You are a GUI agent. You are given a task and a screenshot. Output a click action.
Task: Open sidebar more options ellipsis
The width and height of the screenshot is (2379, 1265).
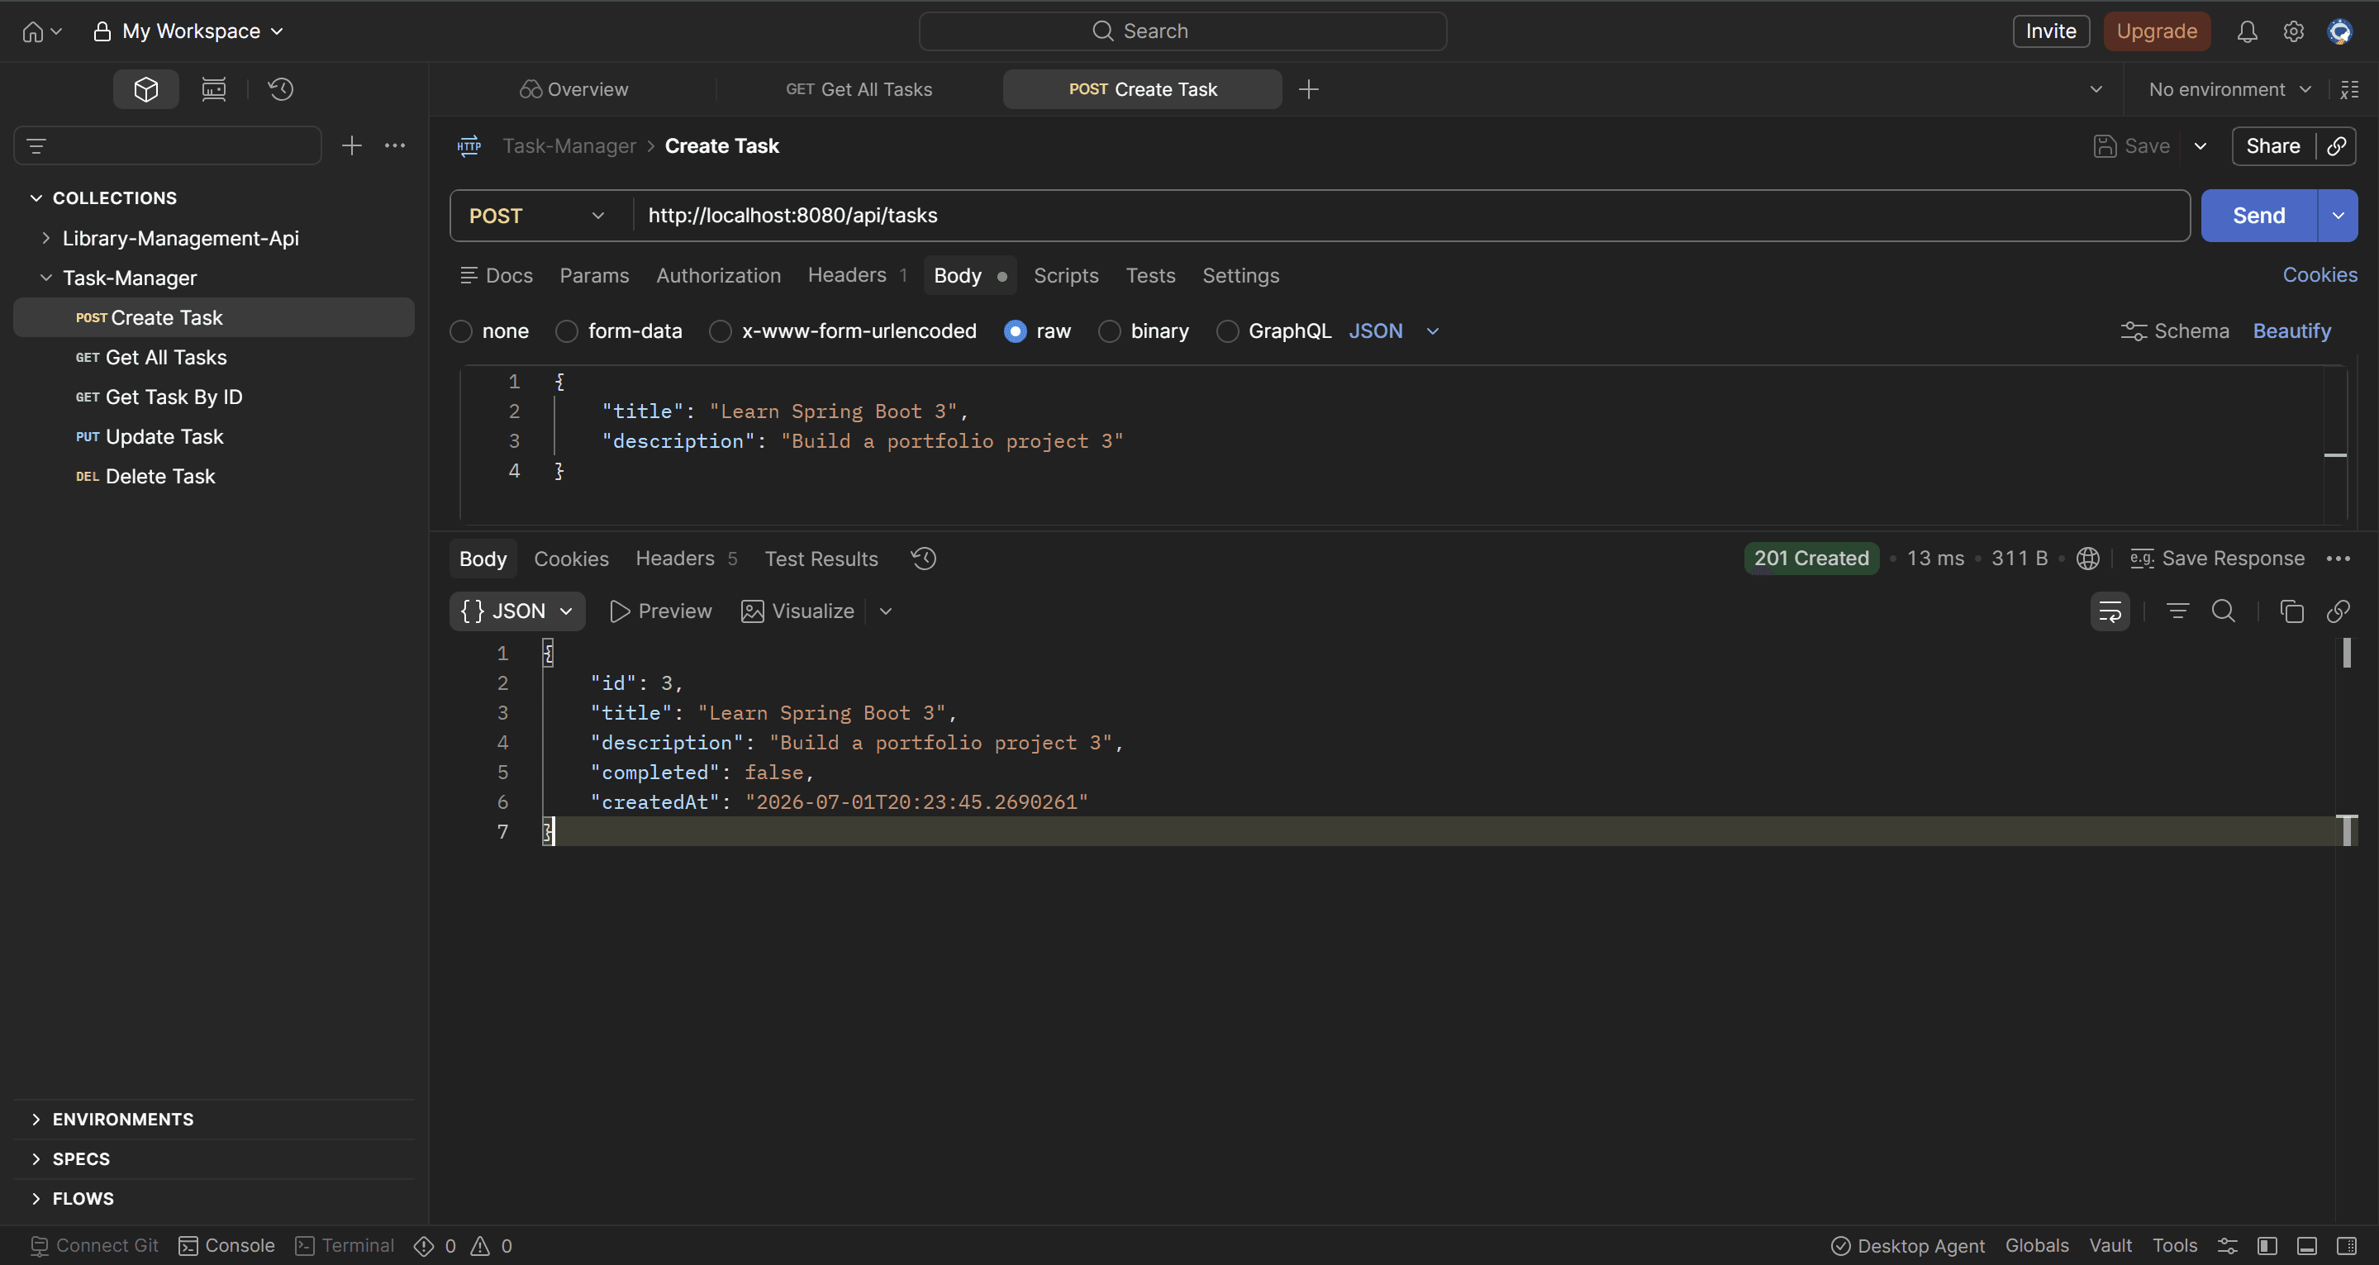(395, 145)
